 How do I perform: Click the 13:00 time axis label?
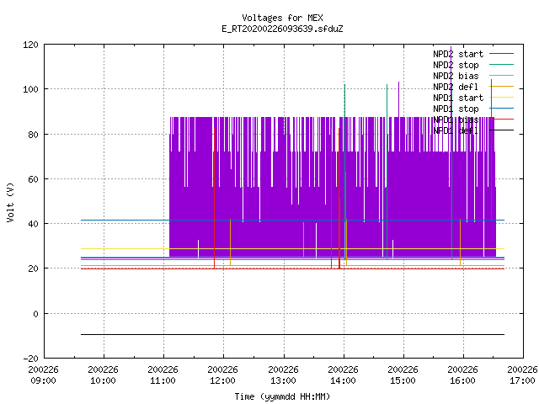283,375
